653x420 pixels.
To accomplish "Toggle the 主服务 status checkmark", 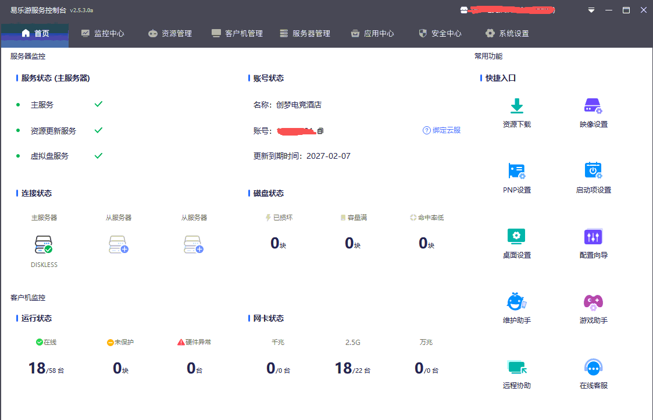I will (98, 104).
